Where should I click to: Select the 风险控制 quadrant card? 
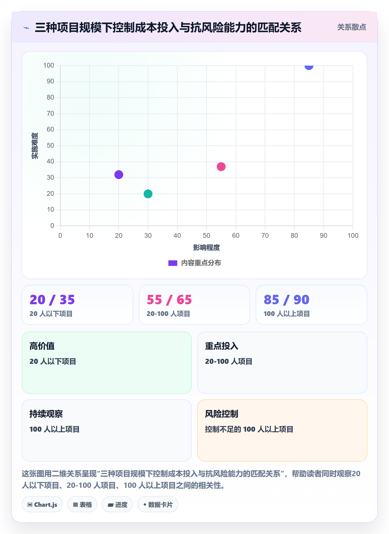[x=282, y=431]
